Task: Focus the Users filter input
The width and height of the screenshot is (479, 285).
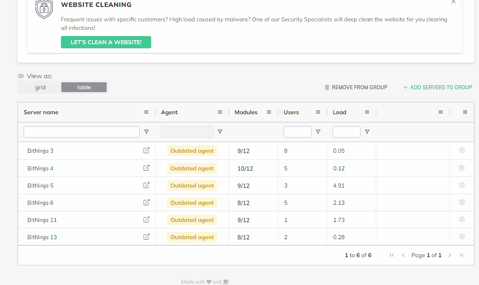Action: click(297, 131)
